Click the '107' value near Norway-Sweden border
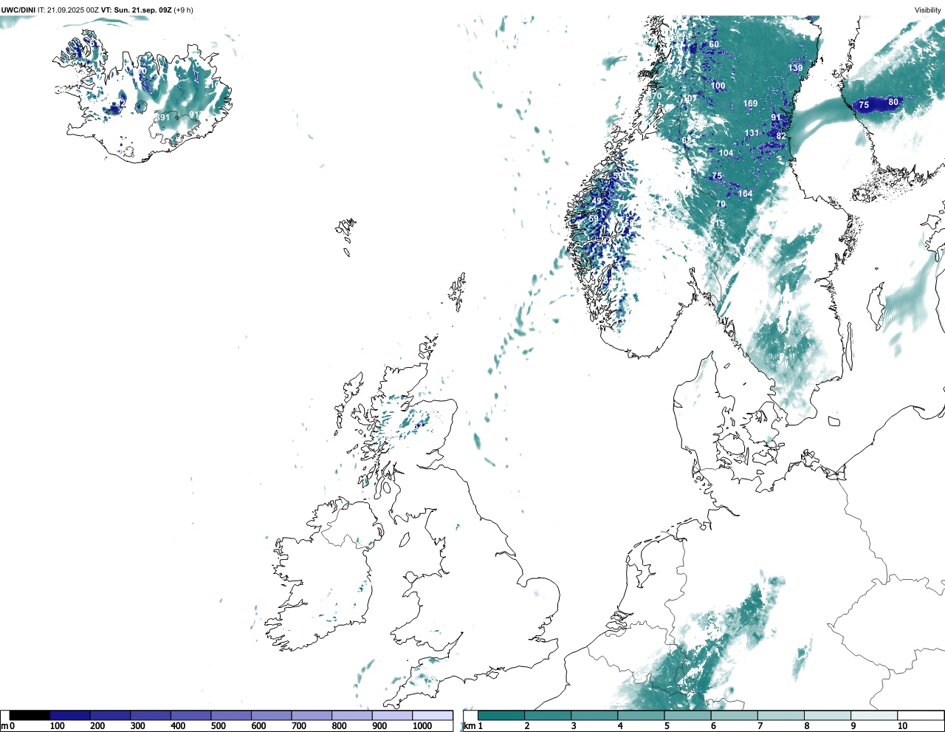Image resolution: width=945 pixels, height=732 pixels. pos(690,98)
